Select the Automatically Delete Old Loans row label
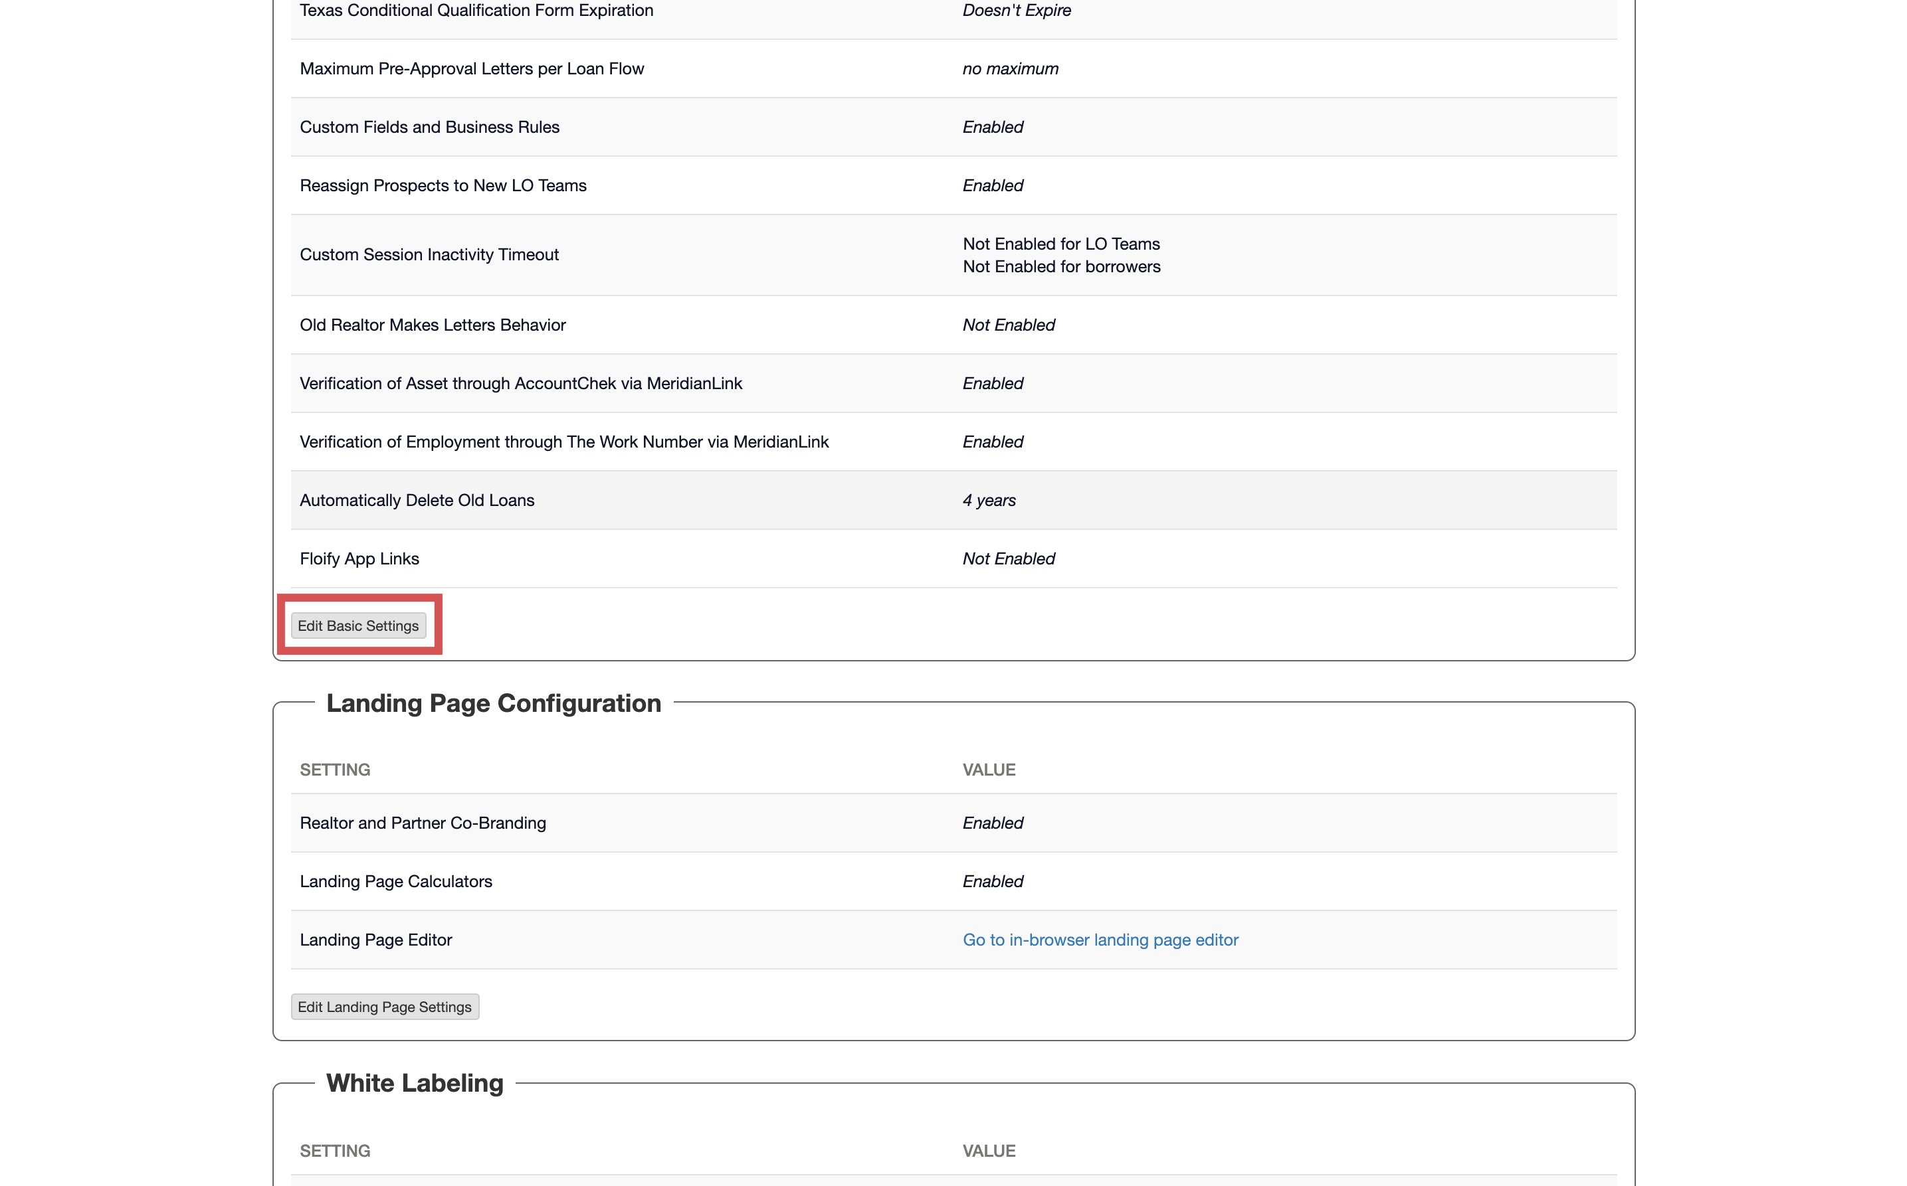This screenshot has height=1186, width=1907. point(417,501)
